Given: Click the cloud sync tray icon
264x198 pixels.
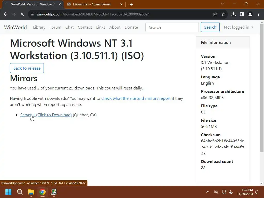Looking at the screenshot, I should tap(216, 192).
